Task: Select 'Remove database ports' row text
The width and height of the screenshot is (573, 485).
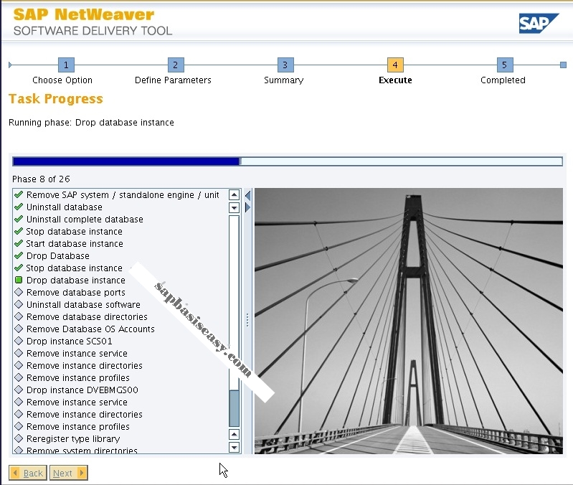Action: pos(76,292)
